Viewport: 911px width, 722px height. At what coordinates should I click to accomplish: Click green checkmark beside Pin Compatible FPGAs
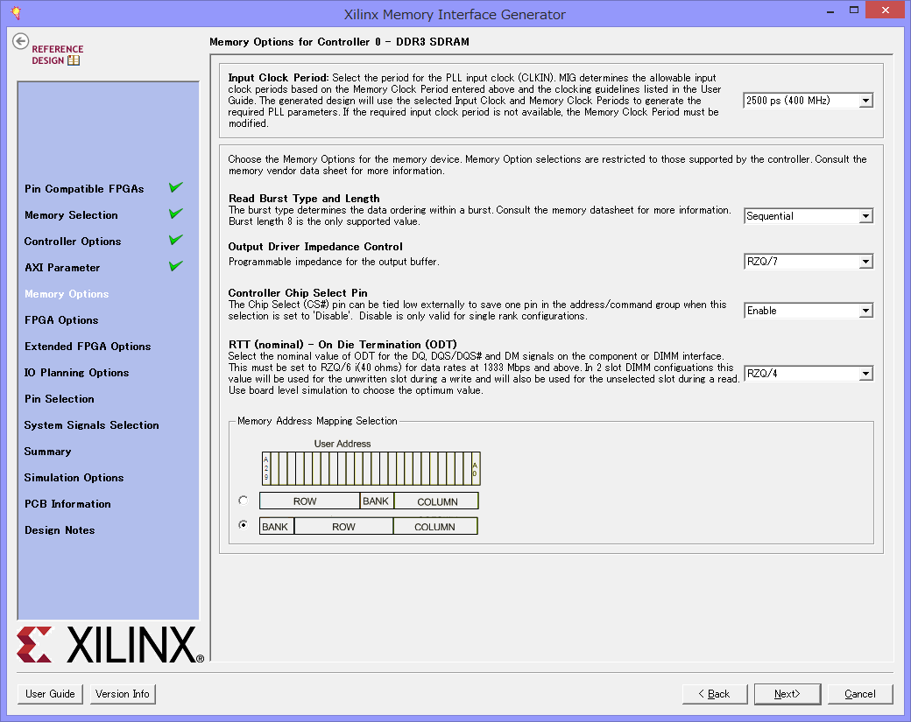pyautogui.click(x=176, y=187)
